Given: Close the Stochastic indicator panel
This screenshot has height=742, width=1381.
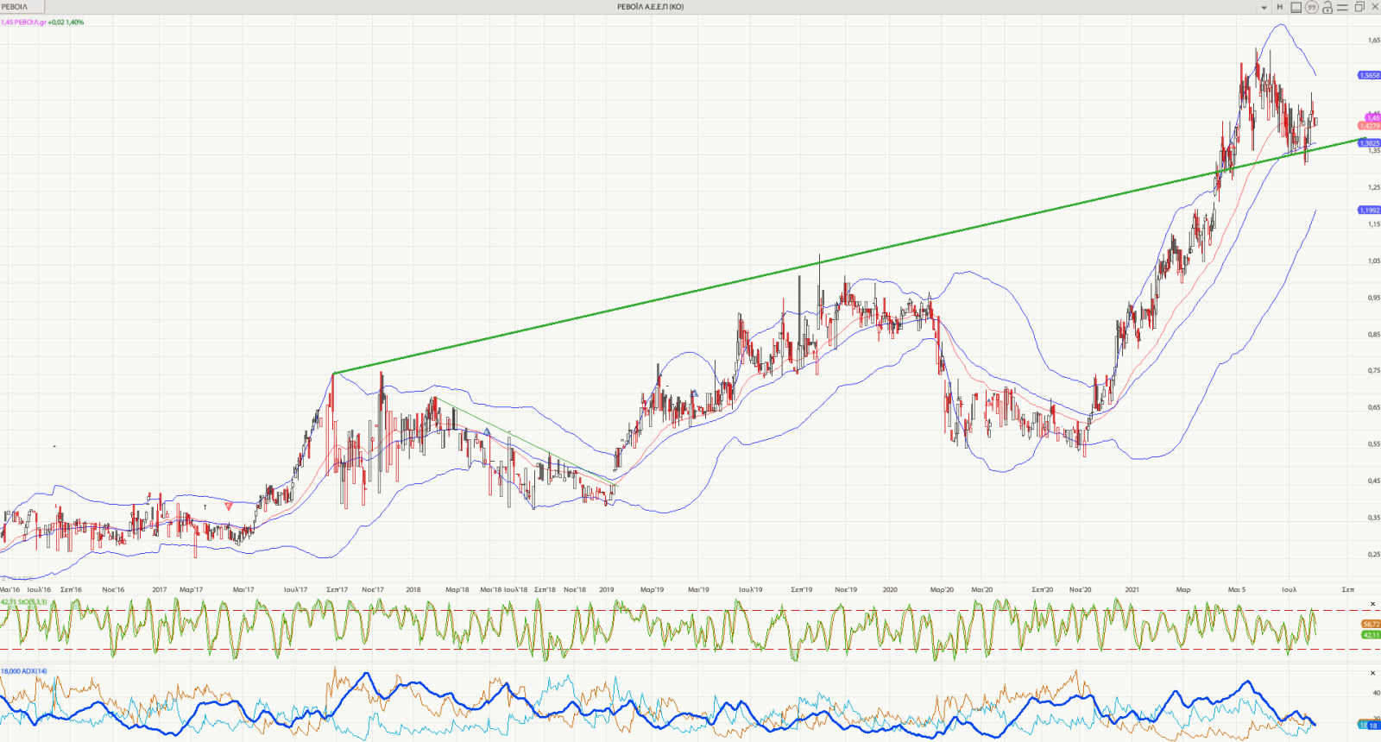Looking at the screenshot, I should click(1372, 604).
